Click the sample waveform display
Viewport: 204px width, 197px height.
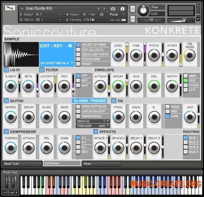(21, 55)
